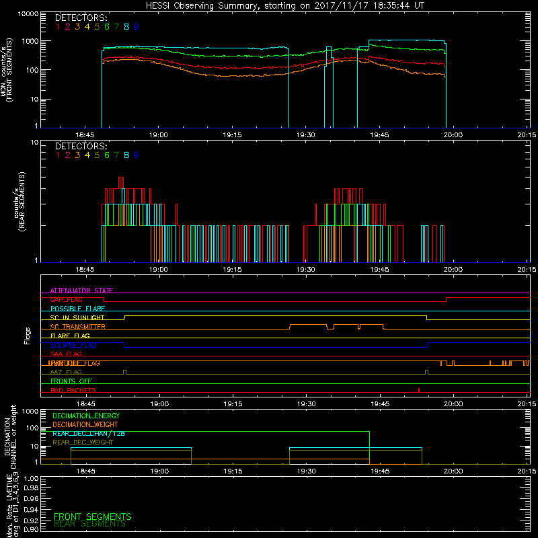538x538 pixels.
Task: Click the Mon. Rate LIVETIME axis title
Action: [12, 505]
